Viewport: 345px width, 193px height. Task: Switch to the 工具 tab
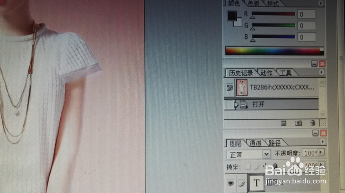286,73
